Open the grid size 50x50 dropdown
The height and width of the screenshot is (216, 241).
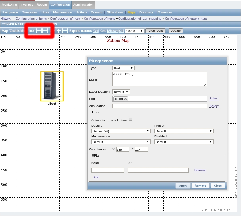135,31
